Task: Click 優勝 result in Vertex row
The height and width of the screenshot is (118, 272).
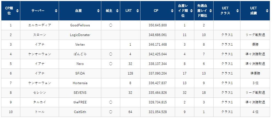Action: click(255, 45)
